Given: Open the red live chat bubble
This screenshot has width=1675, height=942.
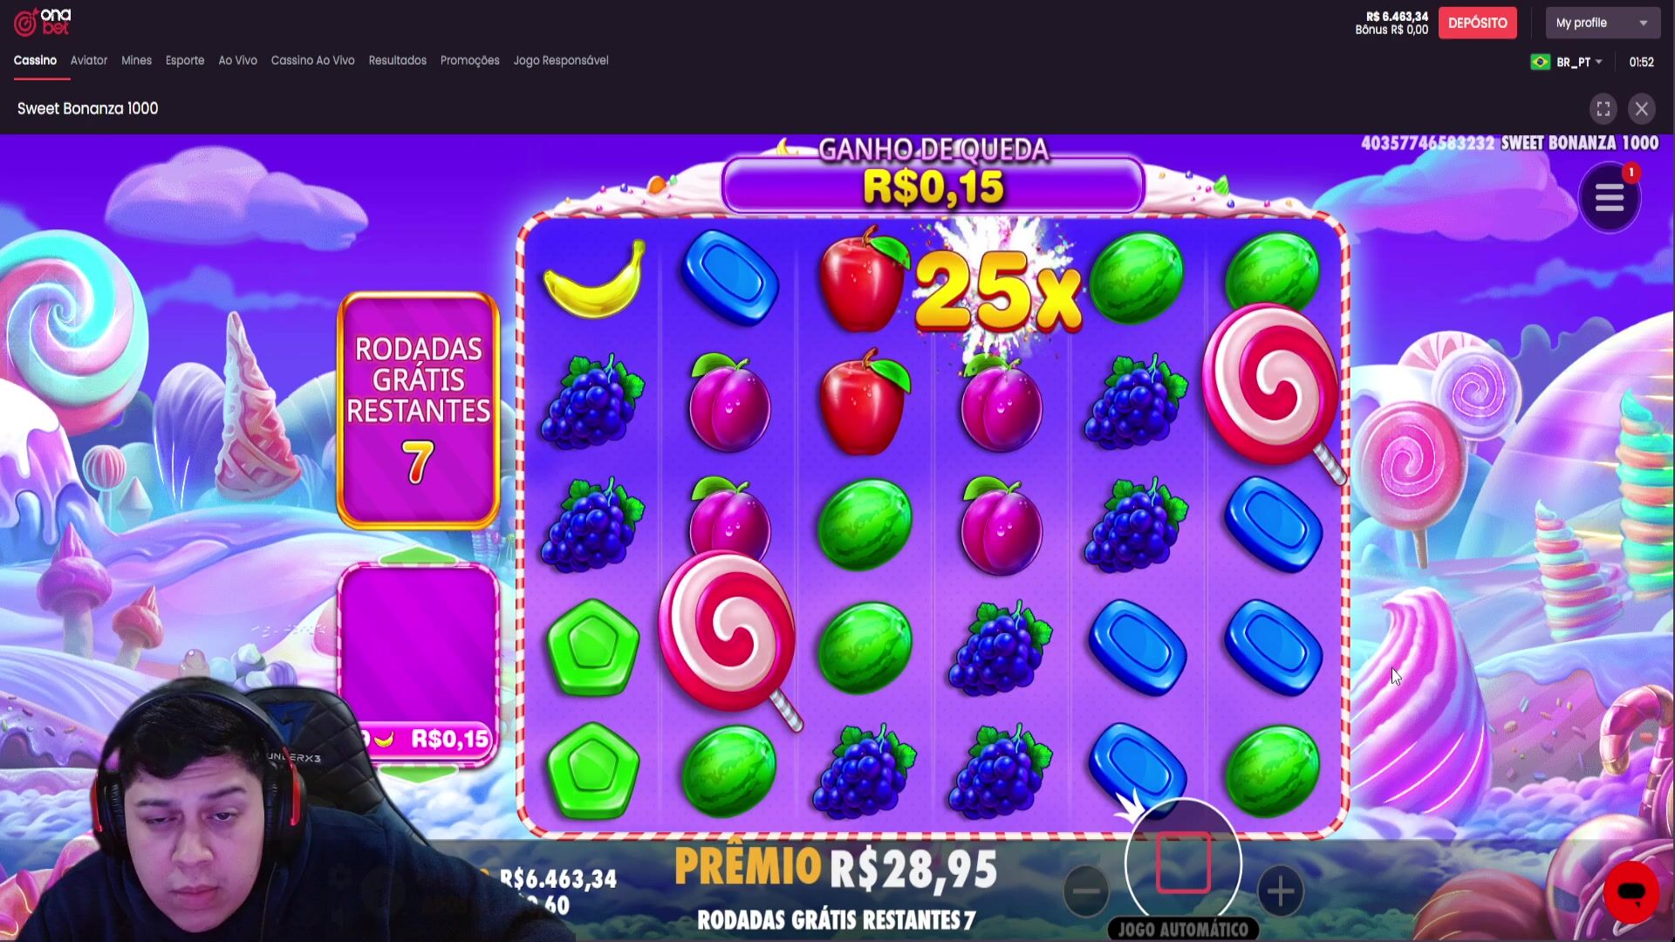Looking at the screenshot, I should click(1631, 892).
